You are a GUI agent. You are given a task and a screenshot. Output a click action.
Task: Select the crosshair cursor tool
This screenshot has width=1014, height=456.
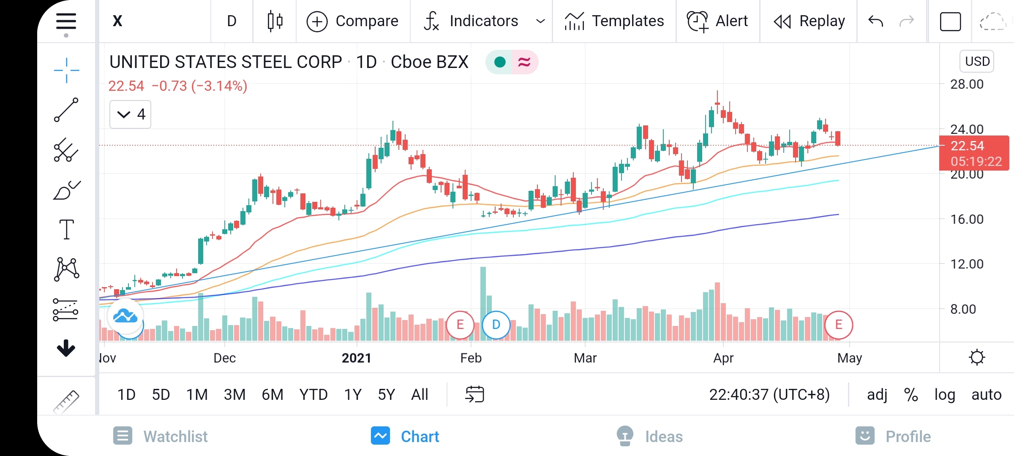(x=66, y=71)
